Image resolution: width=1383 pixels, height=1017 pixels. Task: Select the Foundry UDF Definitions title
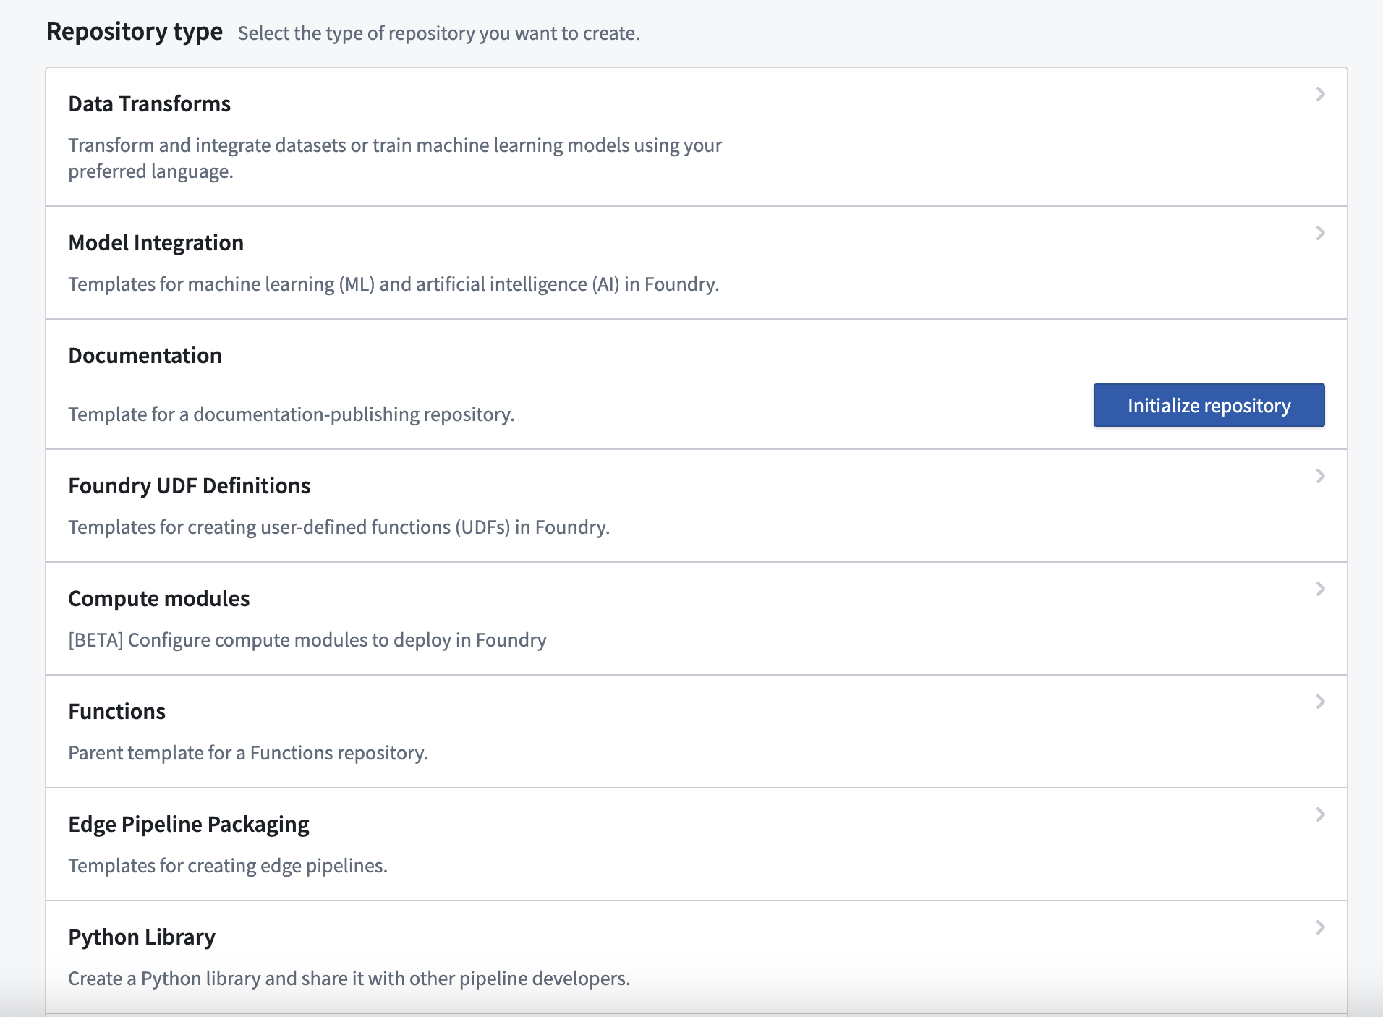click(x=189, y=486)
